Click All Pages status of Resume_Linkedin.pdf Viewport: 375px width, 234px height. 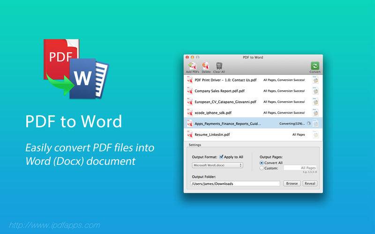coord(299,135)
